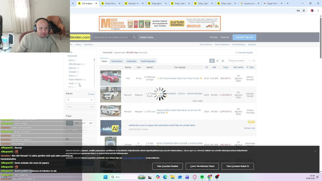Viewport: 322px width, 181px height.
Task: Open the Tesla ekran Megane listing thumbnail
Action: (111, 111)
